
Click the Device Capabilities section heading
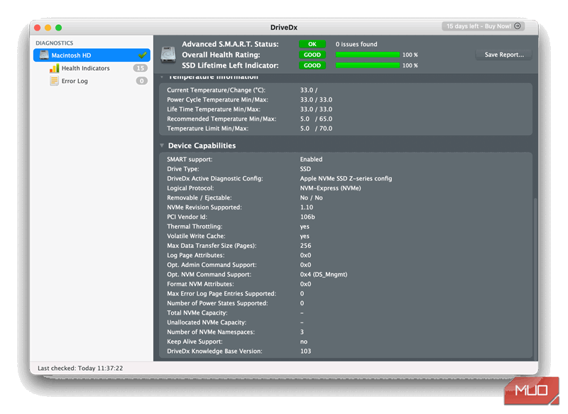(x=202, y=146)
